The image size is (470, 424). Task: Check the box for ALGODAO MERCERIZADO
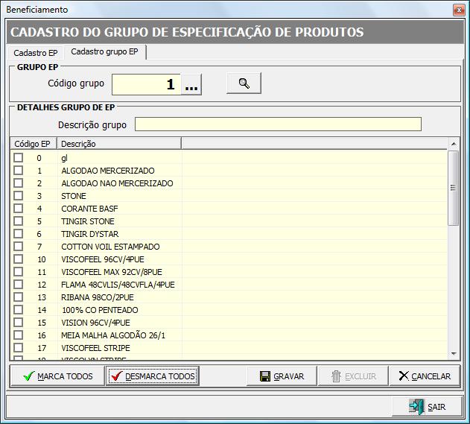(19, 171)
